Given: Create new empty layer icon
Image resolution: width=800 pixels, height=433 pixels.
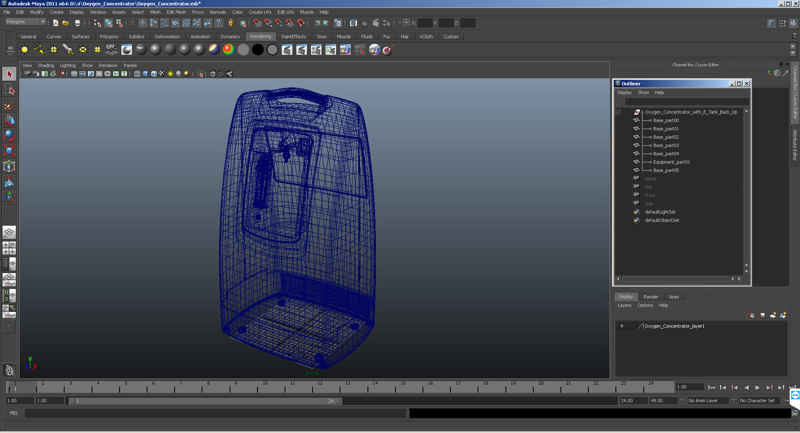Looking at the screenshot, I should (x=772, y=315).
